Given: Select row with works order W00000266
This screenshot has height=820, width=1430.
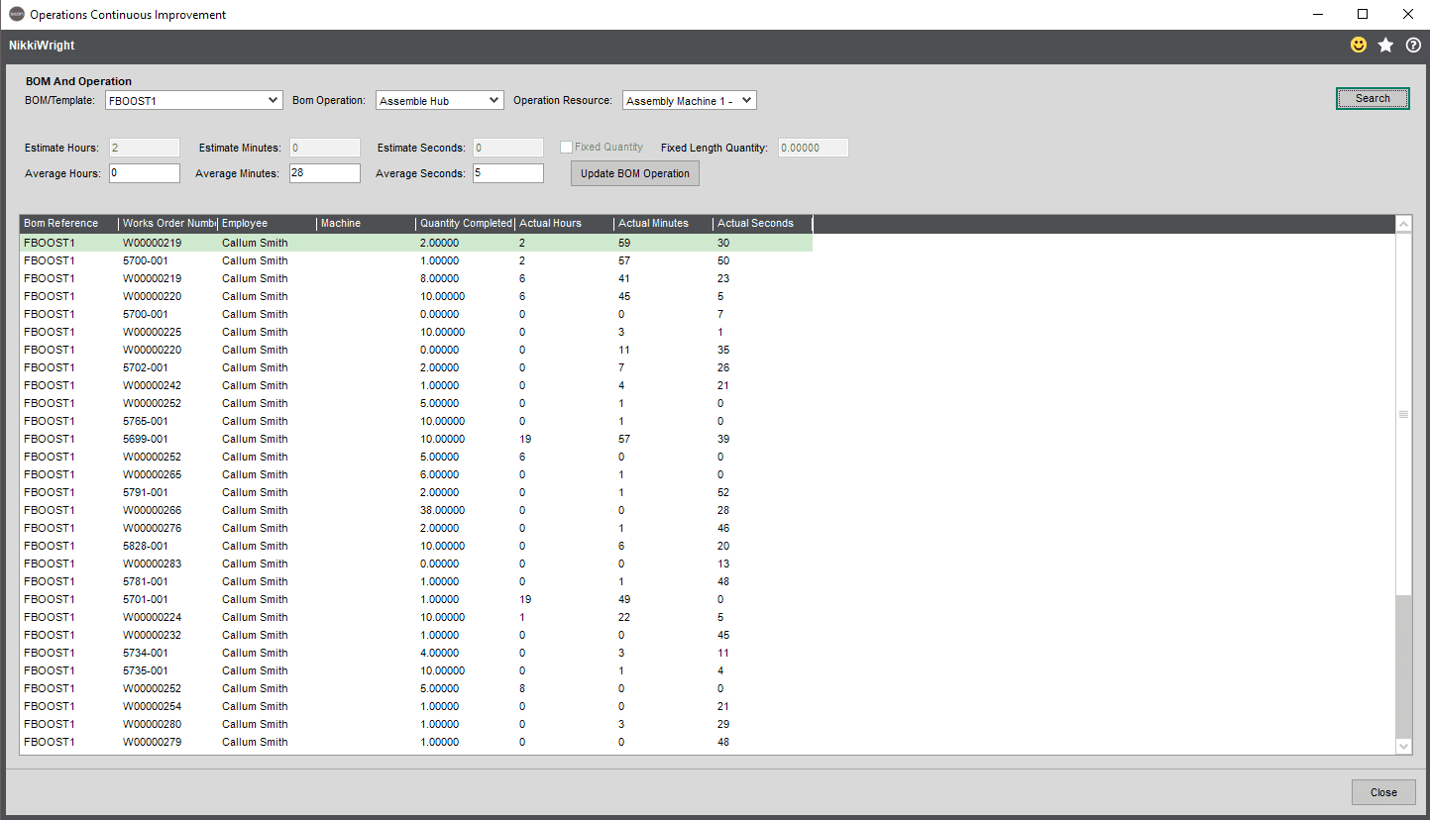Looking at the screenshot, I should point(416,510).
